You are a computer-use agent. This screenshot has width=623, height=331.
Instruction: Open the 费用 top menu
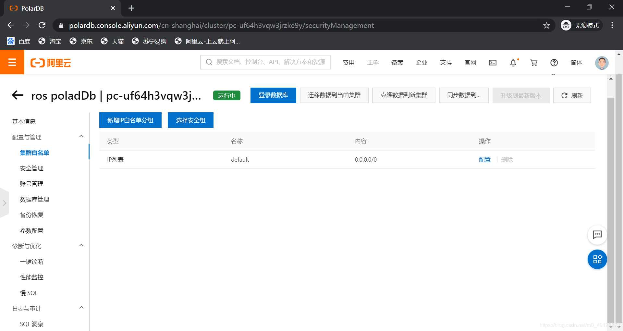(348, 63)
